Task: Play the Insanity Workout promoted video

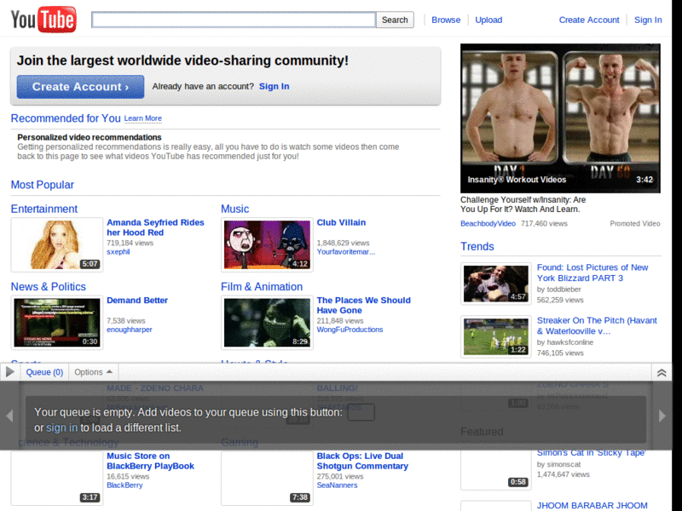Action: click(560, 118)
